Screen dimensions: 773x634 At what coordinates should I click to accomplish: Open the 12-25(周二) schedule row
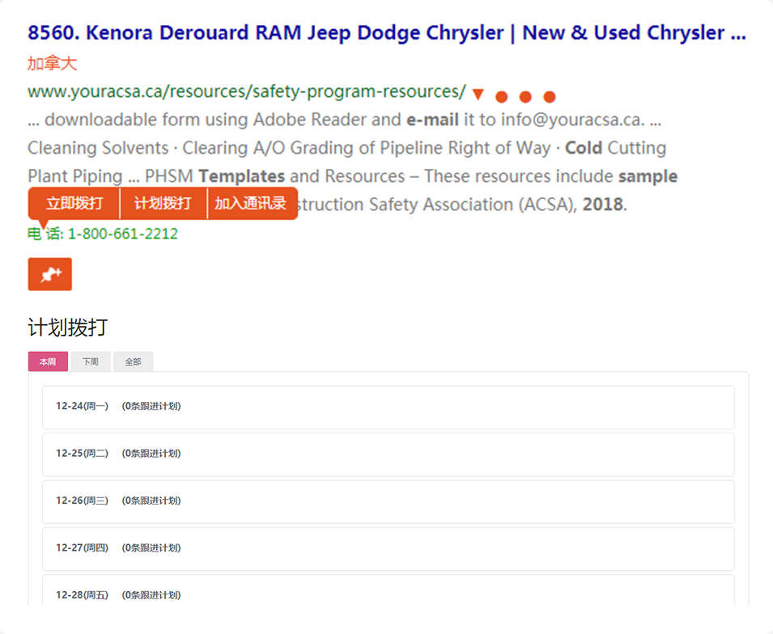coord(389,454)
